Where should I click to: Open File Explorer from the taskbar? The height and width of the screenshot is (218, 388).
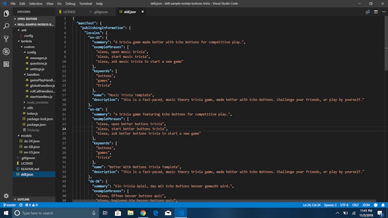coord(131,213)
